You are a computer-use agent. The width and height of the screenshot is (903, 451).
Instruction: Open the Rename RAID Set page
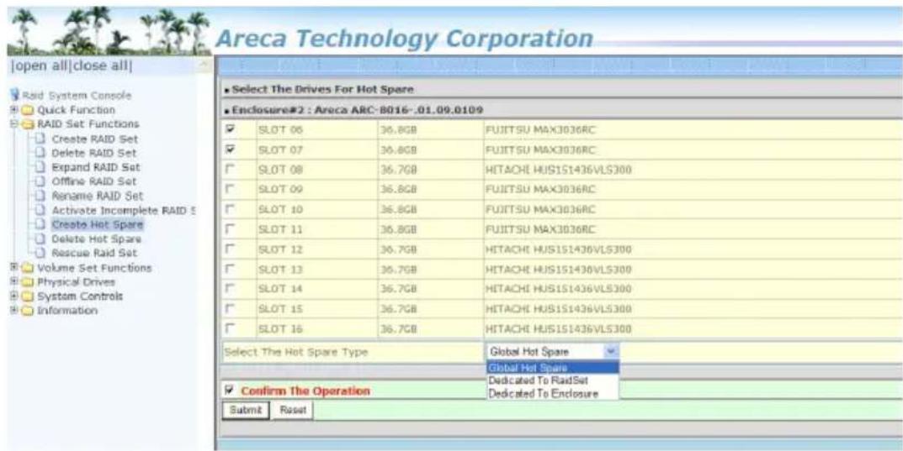(x=97, y=196)
